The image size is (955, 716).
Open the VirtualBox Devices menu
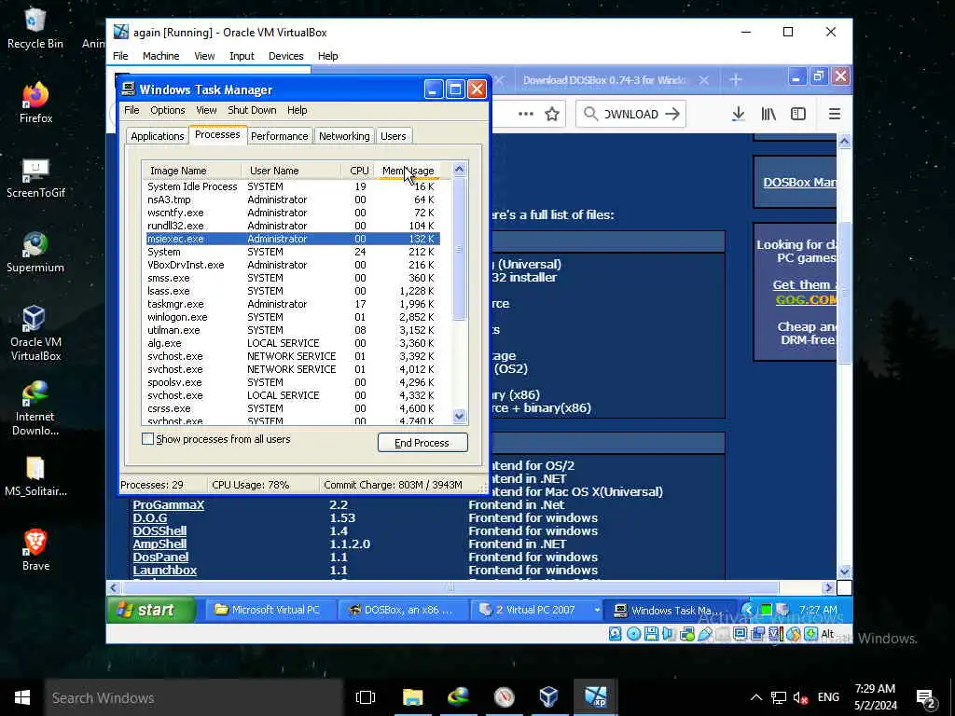point(285,56)
